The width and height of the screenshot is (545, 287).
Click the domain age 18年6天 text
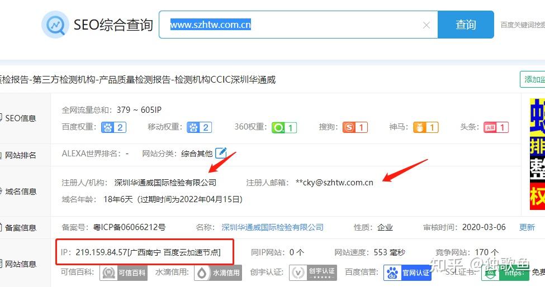tap(118, 199)
